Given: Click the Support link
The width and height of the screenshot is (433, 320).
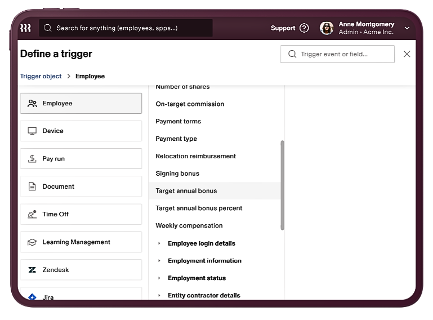Looking at the screenshot, I should point(283,28).
